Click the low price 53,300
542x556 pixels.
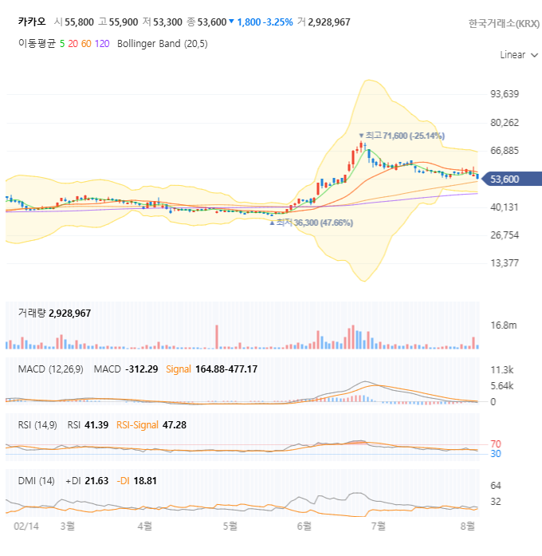tap(167, 22)
